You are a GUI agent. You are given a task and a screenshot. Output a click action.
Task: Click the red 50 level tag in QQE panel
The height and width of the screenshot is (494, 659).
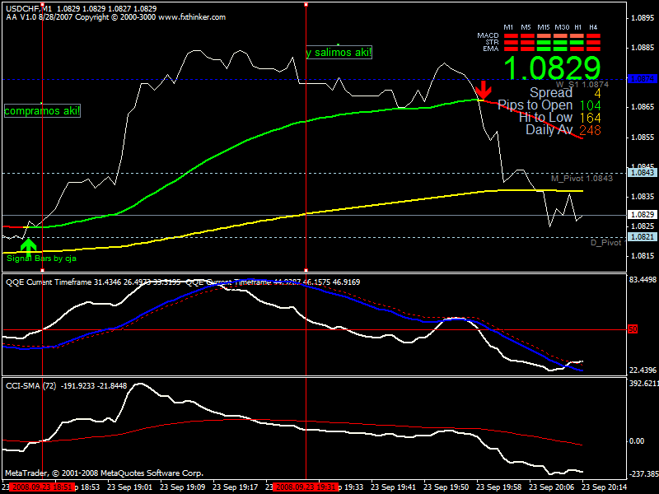pos(633,329)
